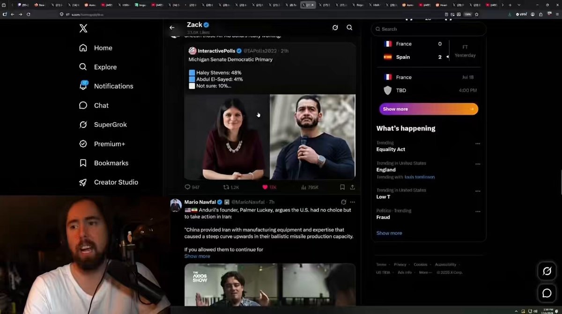The image size is (562, 314).
Task: Play the Axios Show video
Action: click(x=270, y=285)
